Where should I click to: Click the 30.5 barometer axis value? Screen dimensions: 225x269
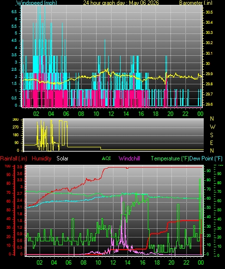209,12
